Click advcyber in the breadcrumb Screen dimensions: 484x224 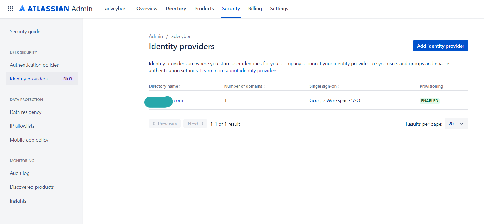(181, 36)
